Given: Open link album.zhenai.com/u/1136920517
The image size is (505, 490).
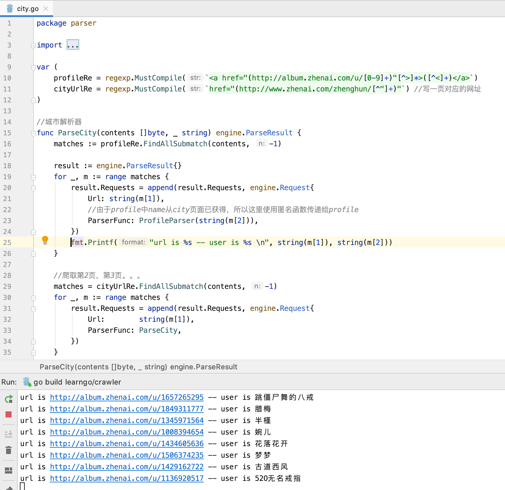Looking at the screenshot, I should click(x=127, y=478).
